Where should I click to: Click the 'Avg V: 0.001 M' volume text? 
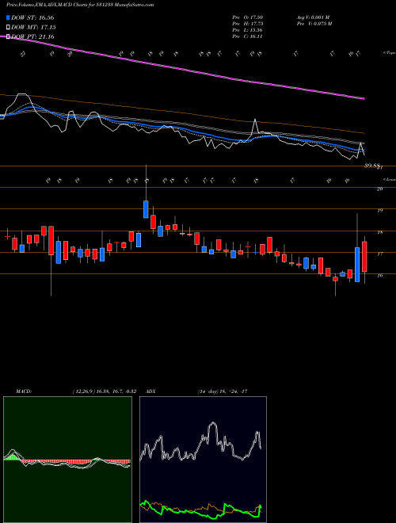pos(313,17)
